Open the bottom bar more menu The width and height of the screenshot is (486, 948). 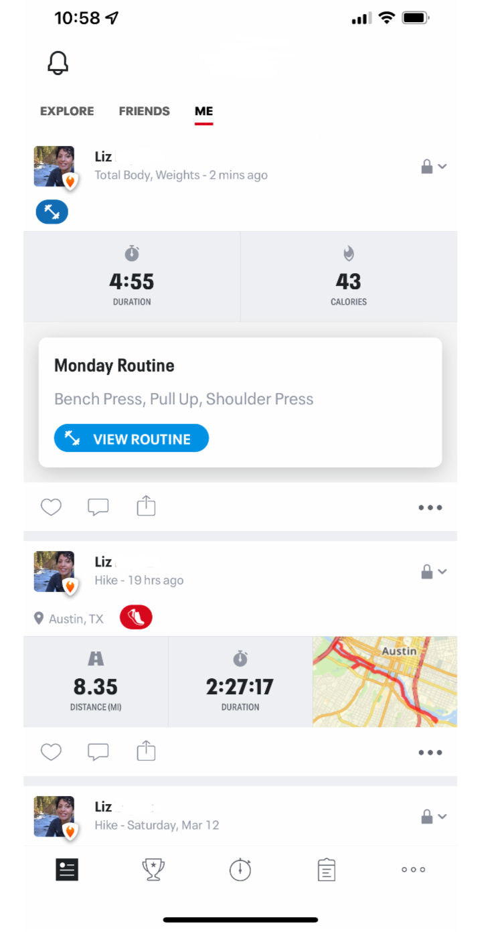(413, 870)
